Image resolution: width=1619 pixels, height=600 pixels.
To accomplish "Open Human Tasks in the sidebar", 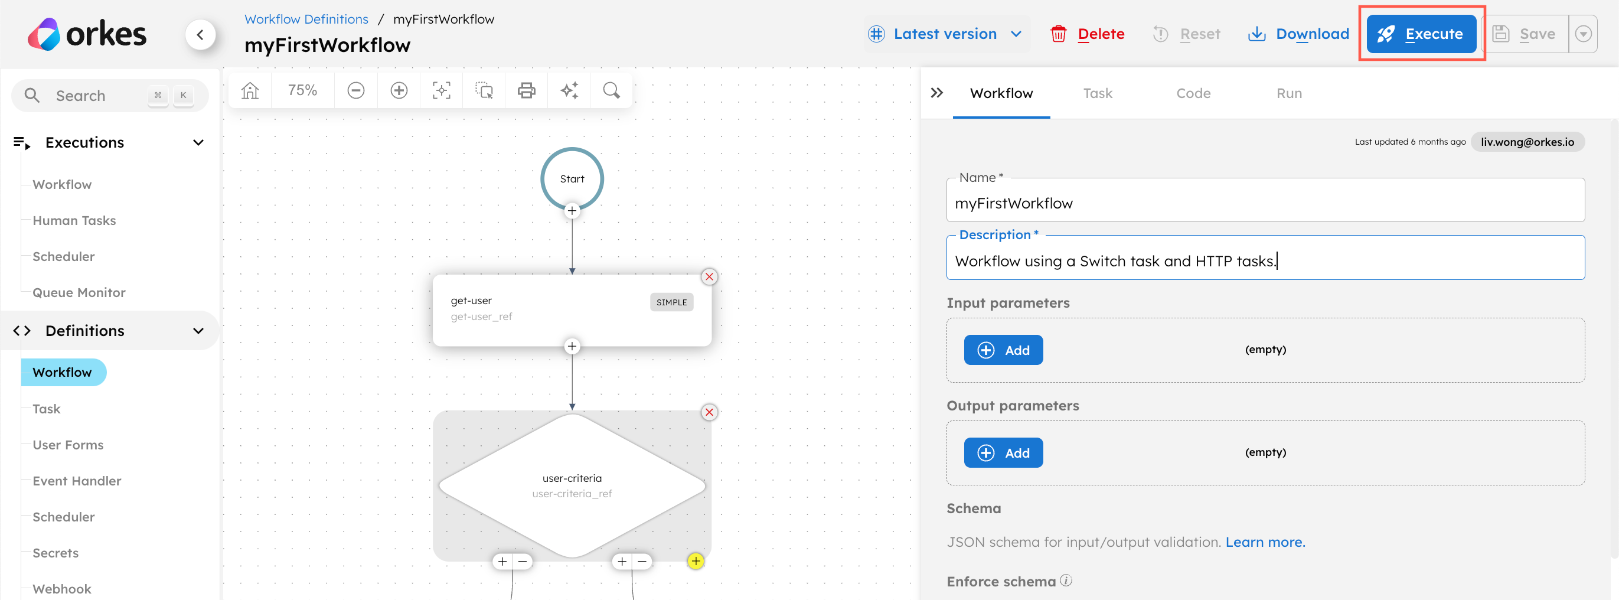I will click(x=74, y=220).
